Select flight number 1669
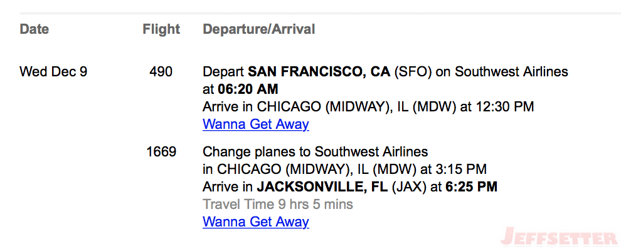 [161, 152]
